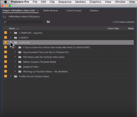Open the Sequence menu
Image resolution: width=137 pixels, height=117 pixels.
coord(65,2)
